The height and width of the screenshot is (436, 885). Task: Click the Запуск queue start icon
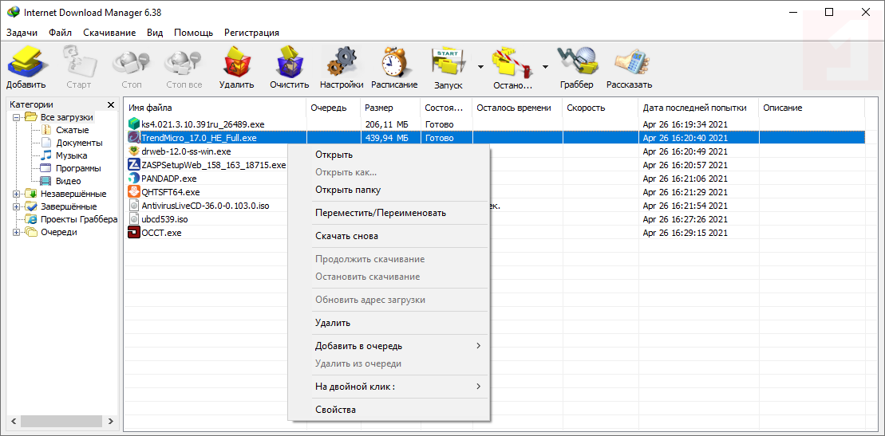(x=448, y=61)
